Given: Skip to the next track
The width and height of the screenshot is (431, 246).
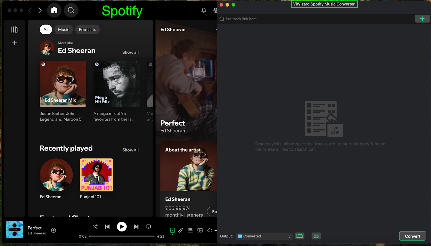Looking at the screenshot, I should (x=136, y=227).
